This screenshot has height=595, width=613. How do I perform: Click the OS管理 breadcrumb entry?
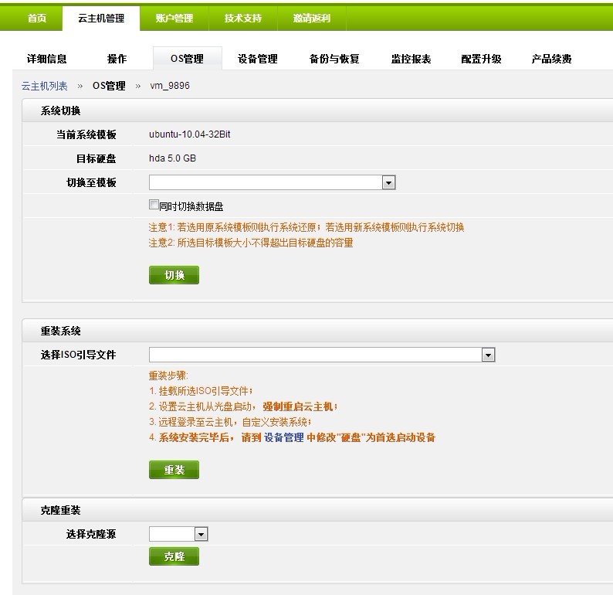pyautogui.click(x=109, y=86)
